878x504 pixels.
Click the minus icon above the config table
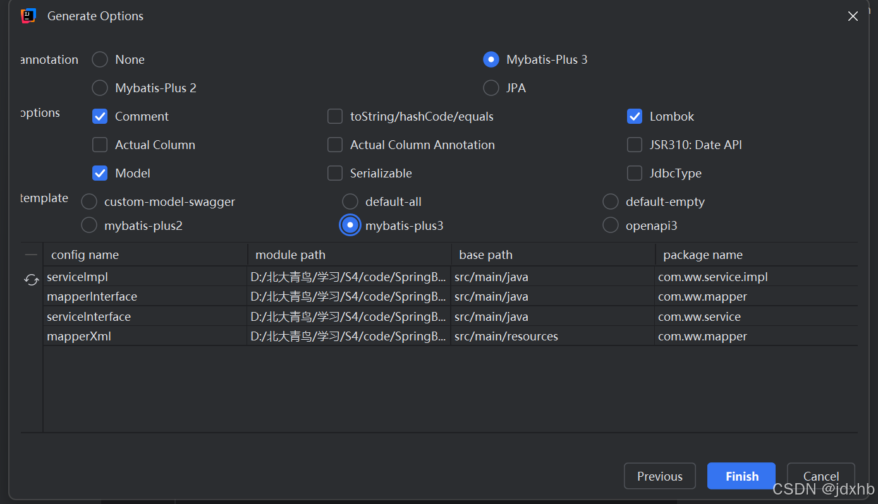[x=31, y=255]
